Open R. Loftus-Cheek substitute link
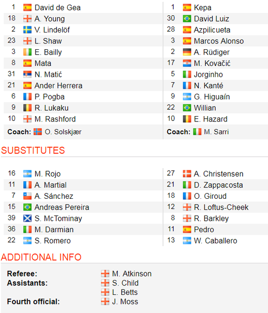Viewport: 268px width, 313px height. 221,207
